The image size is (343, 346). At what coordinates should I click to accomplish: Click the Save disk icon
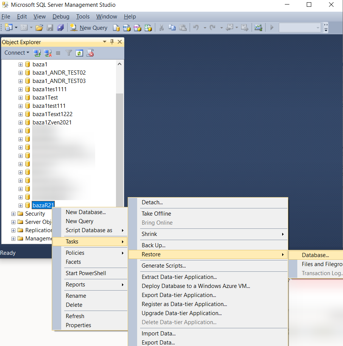coord(50,28)
